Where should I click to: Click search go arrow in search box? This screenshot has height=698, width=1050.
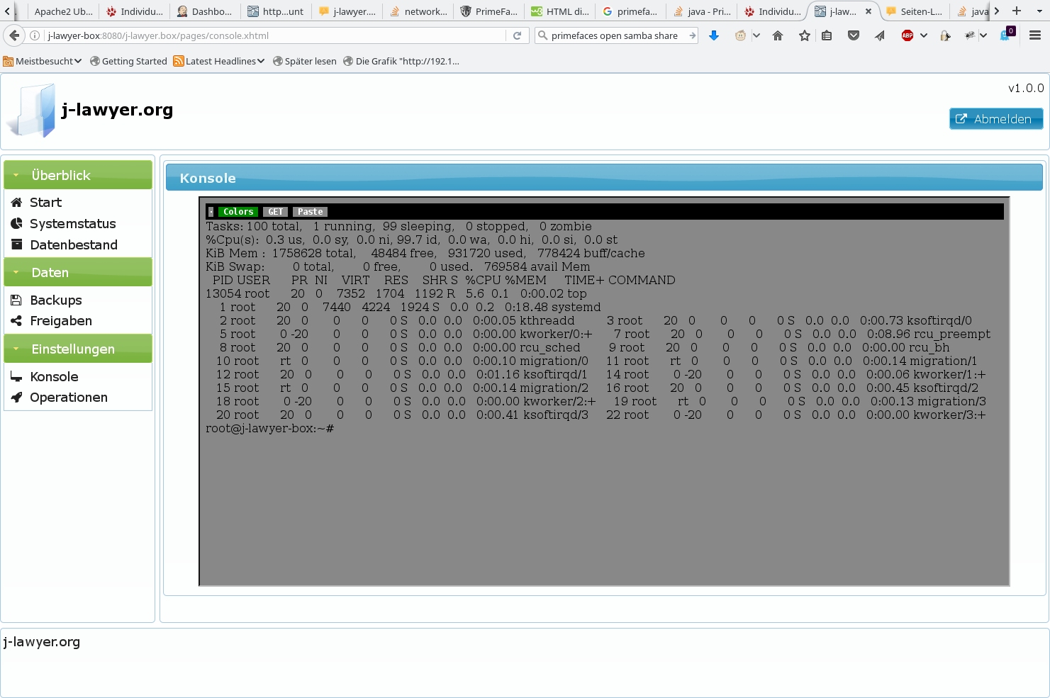692,35
